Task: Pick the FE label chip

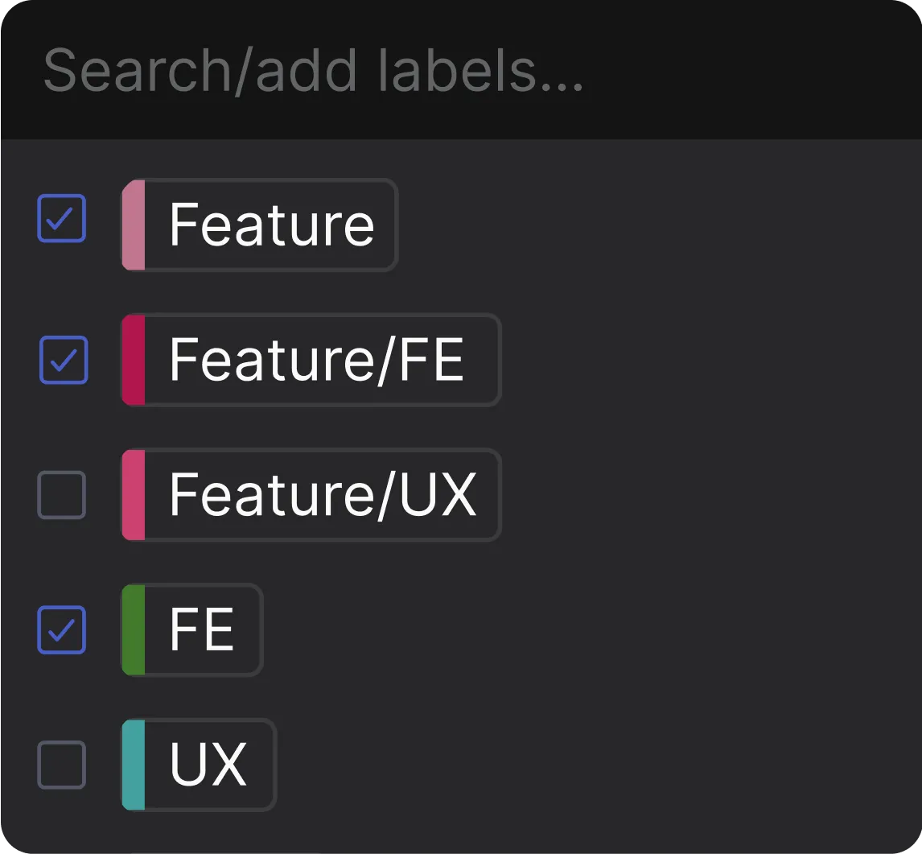Action: click(x=201, y=629)
